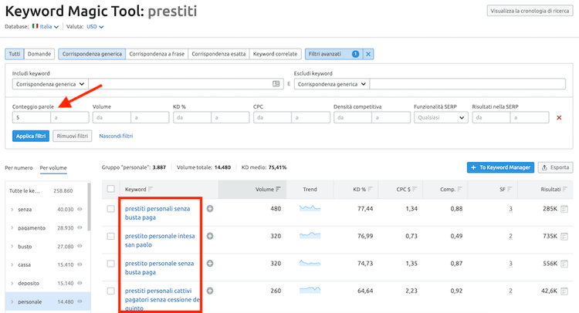Sort by Risultati column sort icon
The height and width of the screenshot is (313, 579).
565,189
